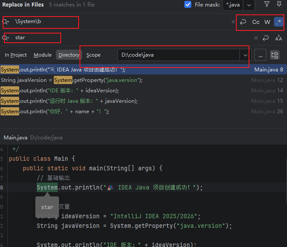Viewport: 287px width, 247px height.
Task: Toggle the recursive directory search icon
Action: pyautogui.click(x=275, y=55)
